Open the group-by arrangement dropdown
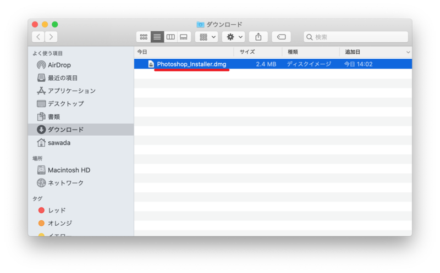 [207, 37]
